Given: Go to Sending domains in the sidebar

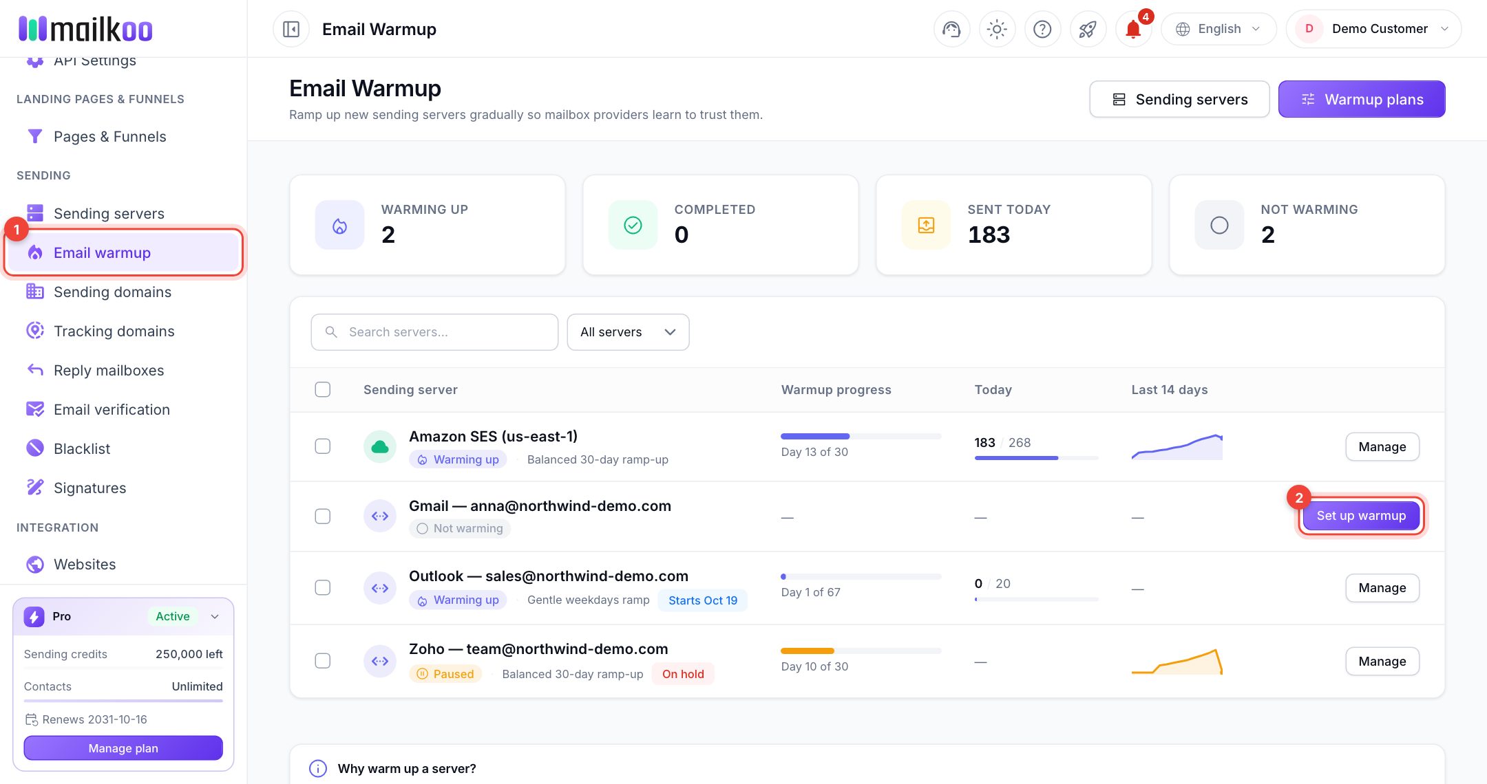Looking at the screenshot, I should click(x=123, y=292).
